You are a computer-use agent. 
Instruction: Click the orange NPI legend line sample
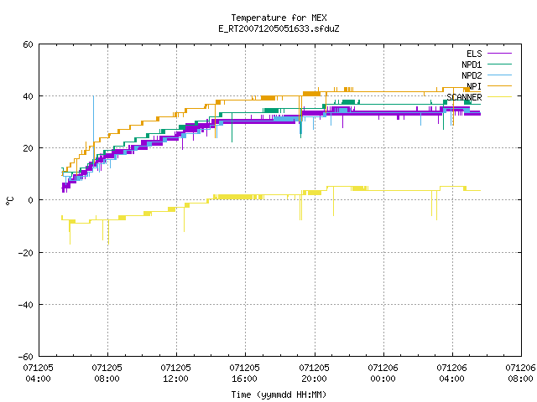pos(499,86)
